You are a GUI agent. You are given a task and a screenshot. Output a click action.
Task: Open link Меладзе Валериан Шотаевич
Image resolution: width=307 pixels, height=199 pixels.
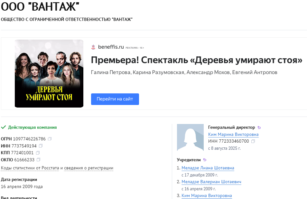[x=211, y=182]
